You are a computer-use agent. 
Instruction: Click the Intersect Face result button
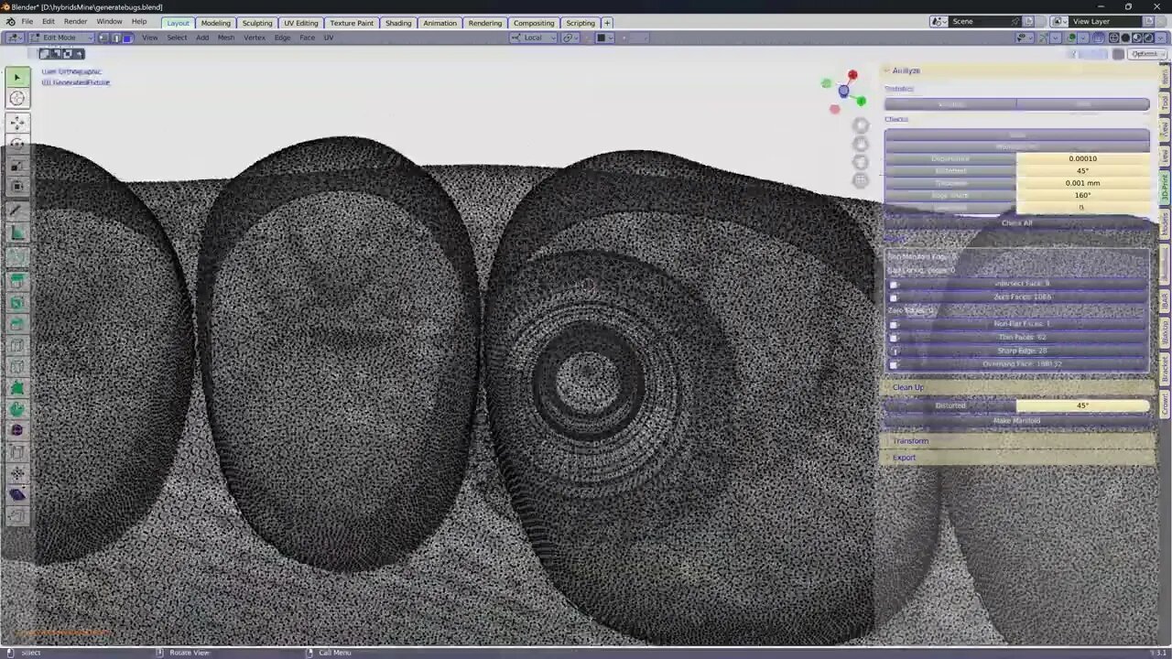tap(1023, 285)
